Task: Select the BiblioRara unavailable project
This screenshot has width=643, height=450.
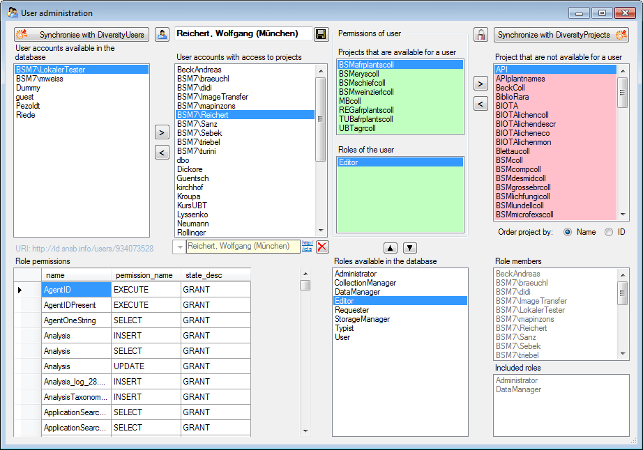Action: pyautogui.click(x=555, y=97)
